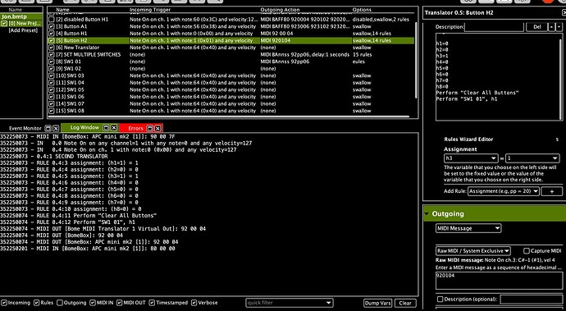Switch to the Log Window tab
The image size is (566, 311).
[84, 128]
